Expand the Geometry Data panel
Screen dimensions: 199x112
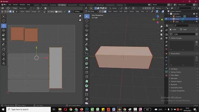[x=176, y=88]
